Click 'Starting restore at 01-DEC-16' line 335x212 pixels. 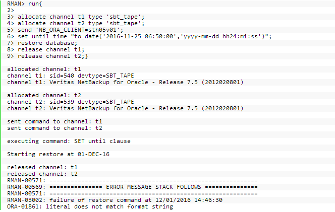(x=58, y=154)
